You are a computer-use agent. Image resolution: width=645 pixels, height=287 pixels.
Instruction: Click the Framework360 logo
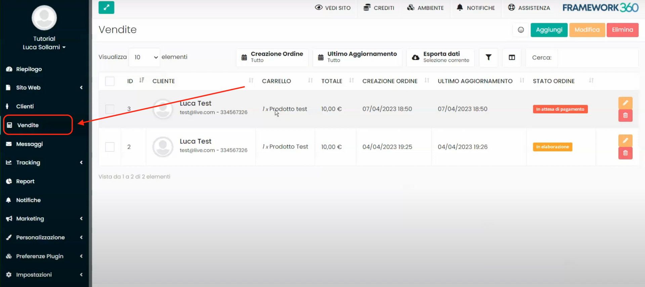pos(600,7)
